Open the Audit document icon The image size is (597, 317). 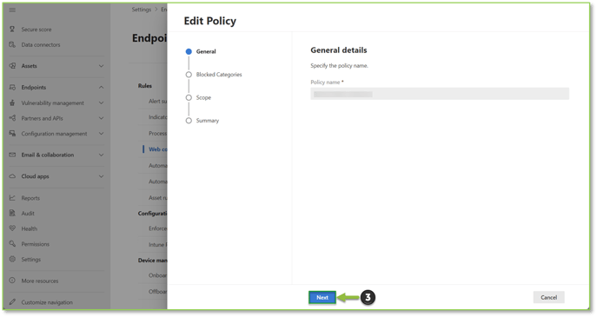[12, 213]
